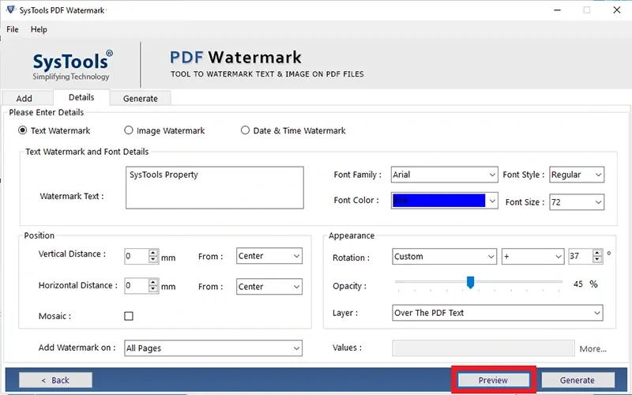The image size is (632, 395).
Task: Increase rotation angle with up arrow
Action: click(597, 253)
